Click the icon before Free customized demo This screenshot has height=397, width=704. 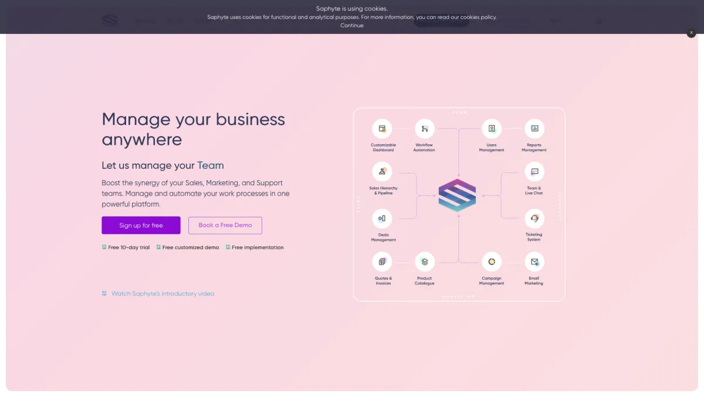(158, 247)
